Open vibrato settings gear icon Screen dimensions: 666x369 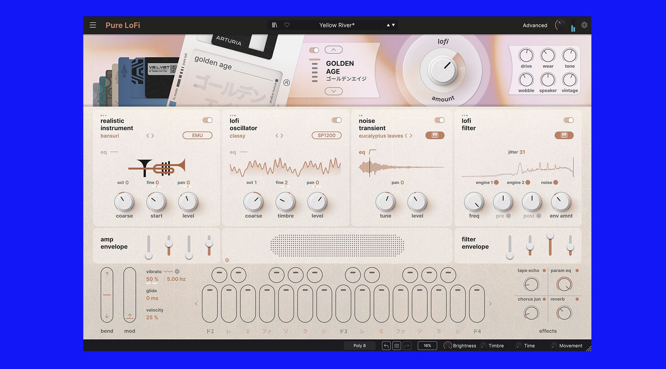pyautogui.click(x=177, y=271)
